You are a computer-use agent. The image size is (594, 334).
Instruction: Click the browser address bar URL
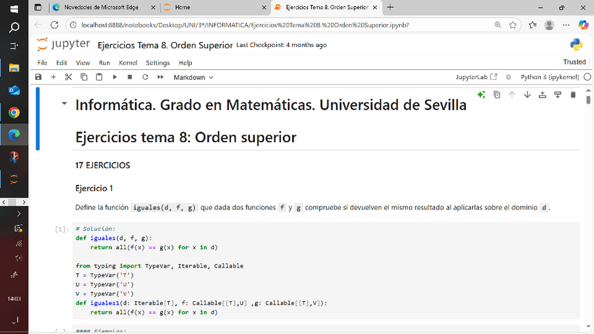pos(245,25)
